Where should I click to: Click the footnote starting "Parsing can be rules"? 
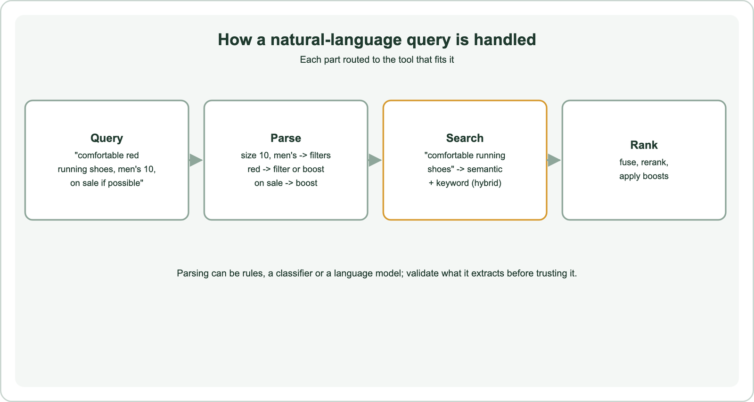pos(377,273)
